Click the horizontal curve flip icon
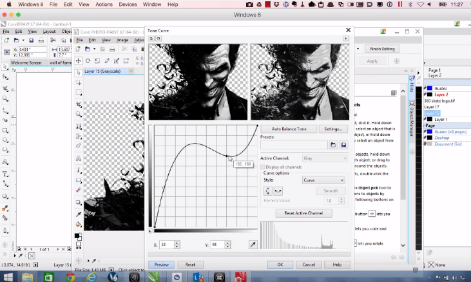 [x=278, y=191]
